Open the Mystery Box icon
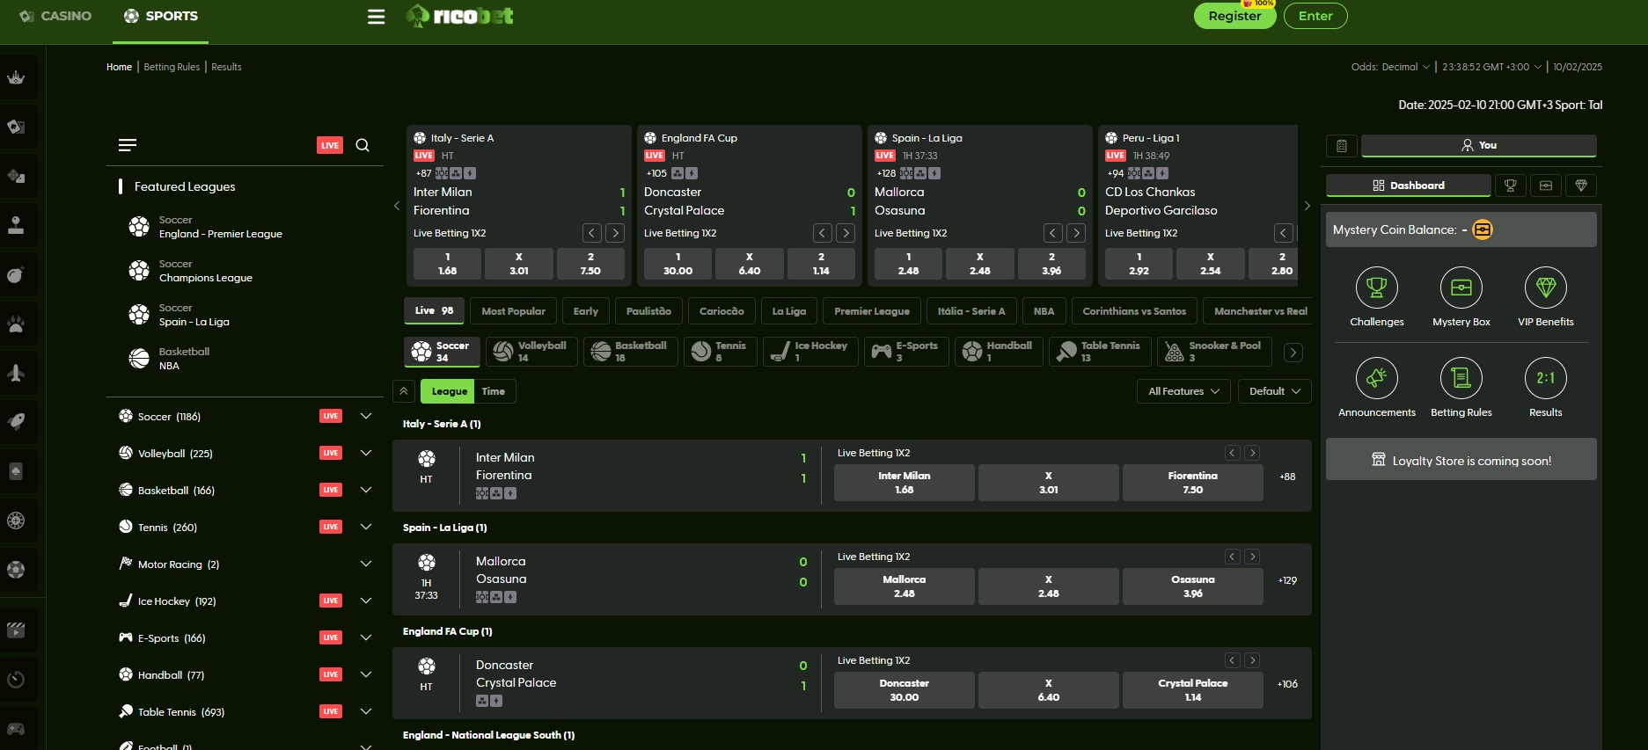1648x750 pixels. pos(1461,288)
